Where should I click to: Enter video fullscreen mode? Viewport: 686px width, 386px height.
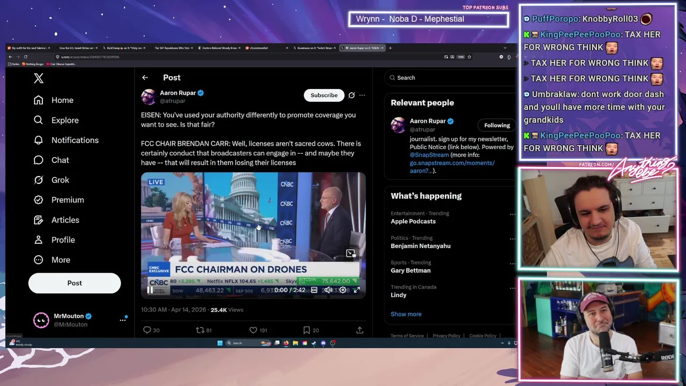point(357,290)
